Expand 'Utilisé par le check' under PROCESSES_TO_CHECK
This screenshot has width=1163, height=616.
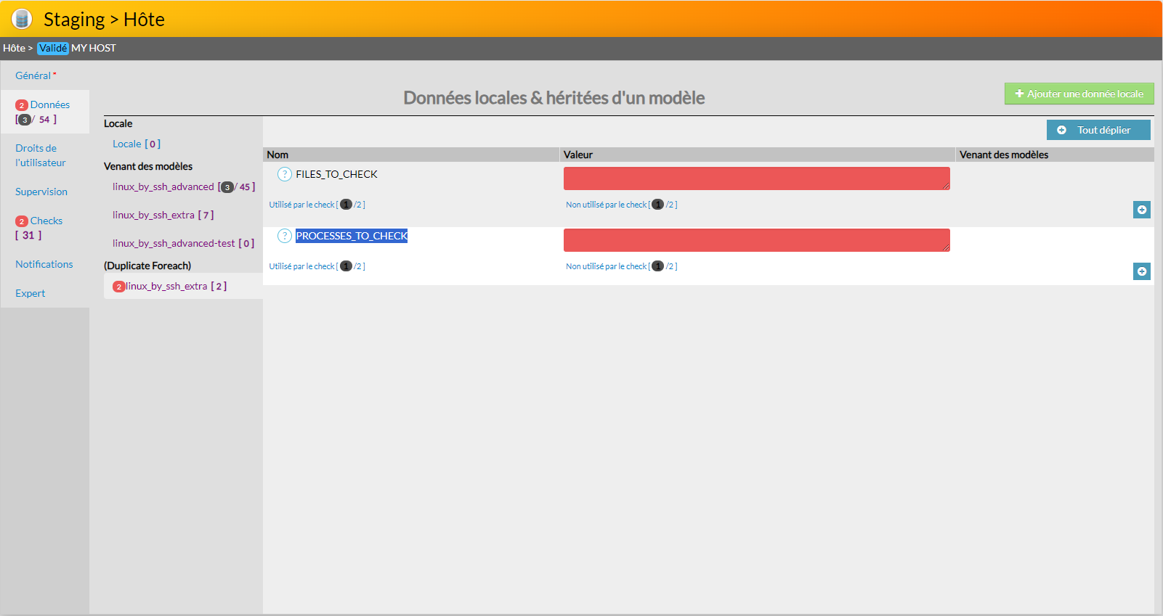(x=317, y=266)
